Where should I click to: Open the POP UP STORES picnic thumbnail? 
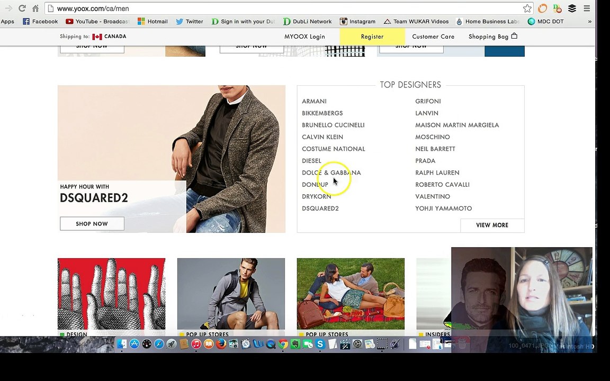351,294
